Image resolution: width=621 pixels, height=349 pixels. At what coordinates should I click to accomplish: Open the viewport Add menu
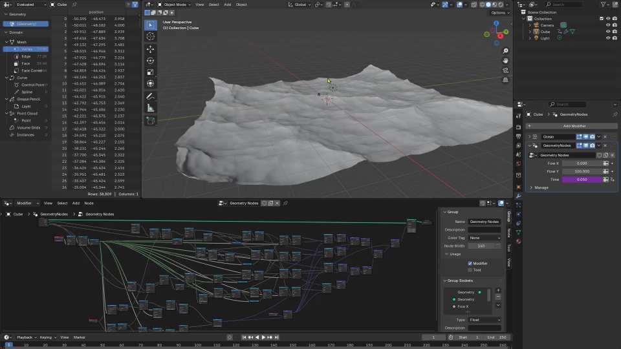point(227,5)
